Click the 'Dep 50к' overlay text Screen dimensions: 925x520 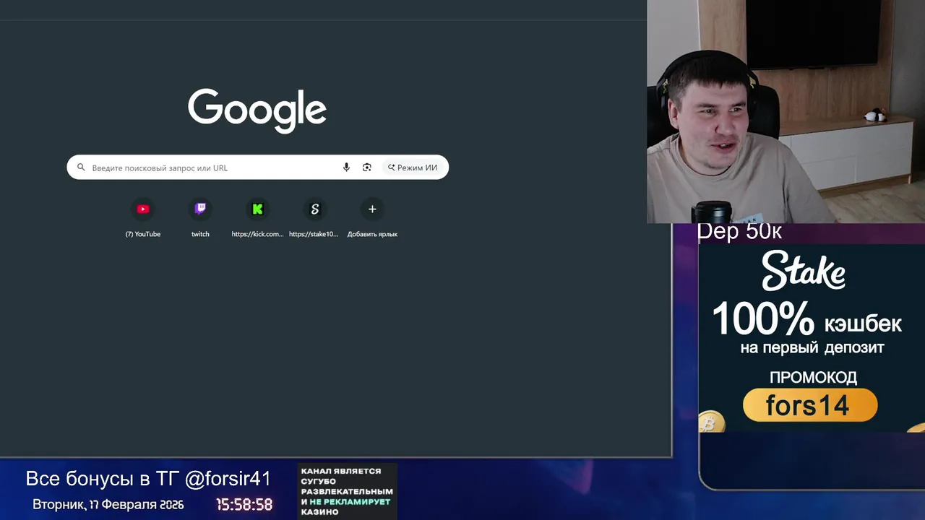pyautogui.click(x=739, y=232)
